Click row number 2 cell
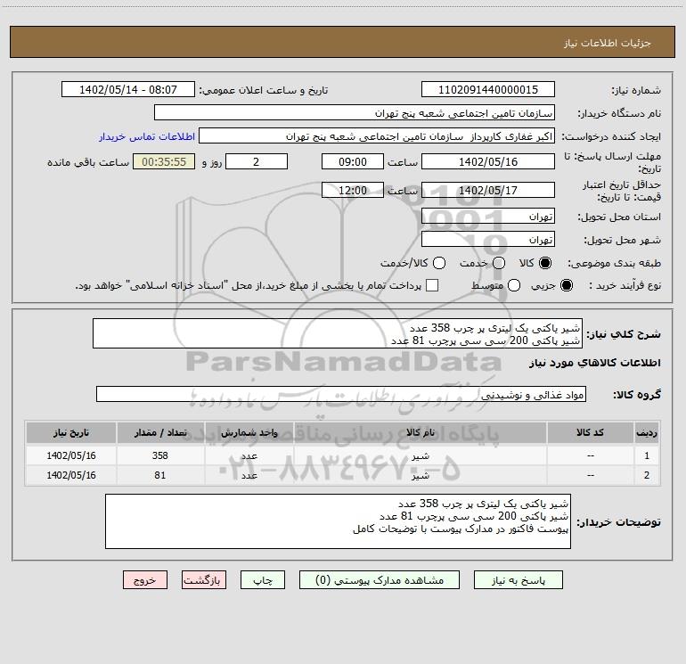The width and height of the screenshot is (686, 664). [647, 475]
